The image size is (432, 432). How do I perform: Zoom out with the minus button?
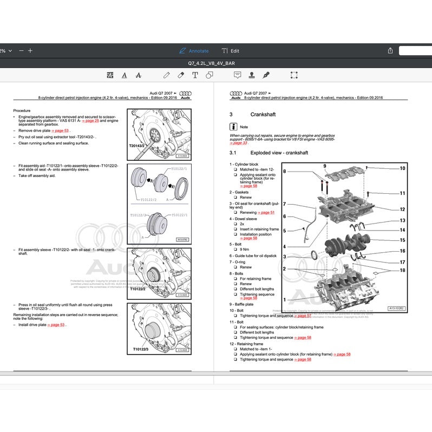tap(21, 50)
